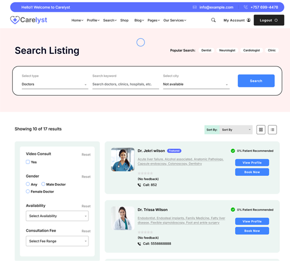Open Dr. Trissa Wilson name link
Viewport: 290px width, 261px height.
coord(152,209)
